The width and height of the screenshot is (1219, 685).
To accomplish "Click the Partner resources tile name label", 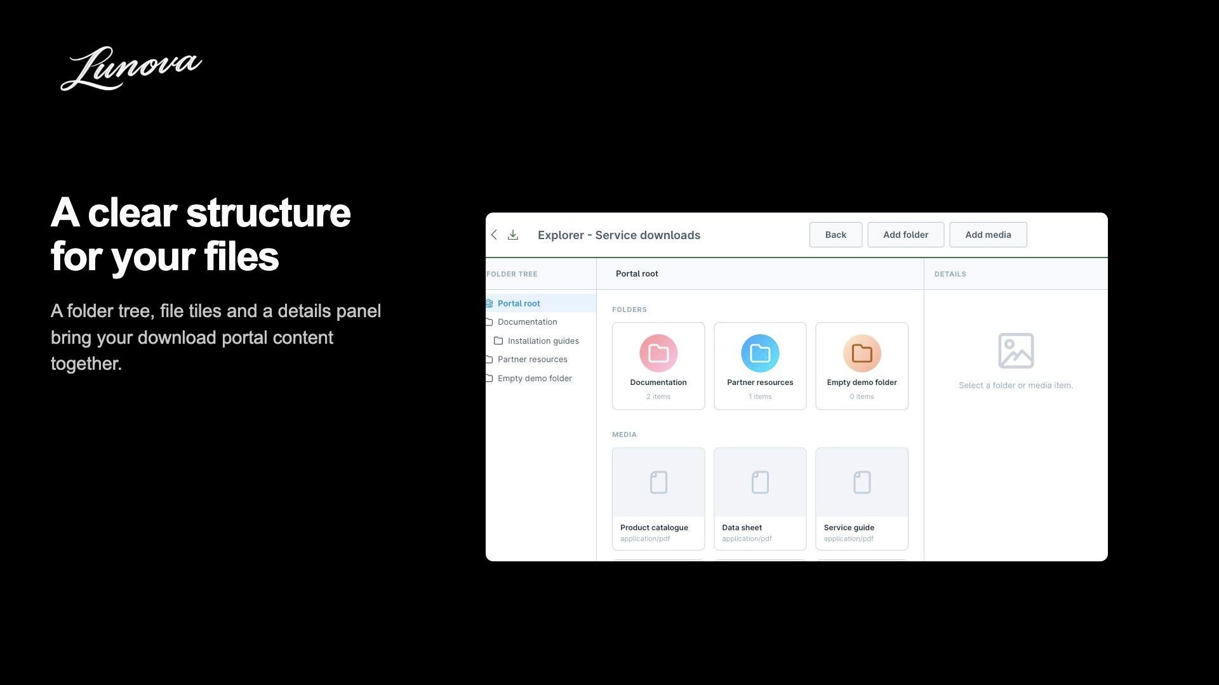I will [x=760, y=382].
